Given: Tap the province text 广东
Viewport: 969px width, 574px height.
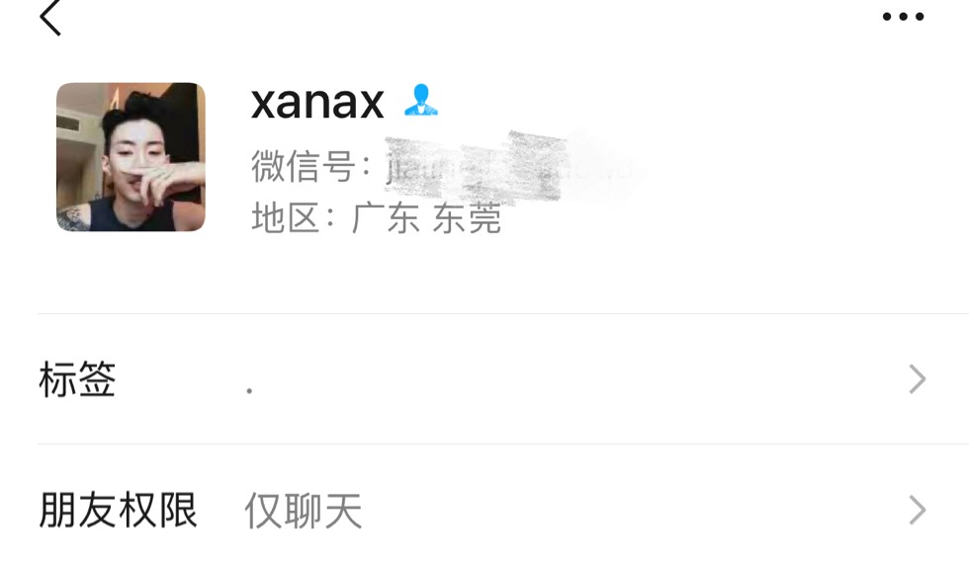Looking at the screenshot, I should coord(386,218).
